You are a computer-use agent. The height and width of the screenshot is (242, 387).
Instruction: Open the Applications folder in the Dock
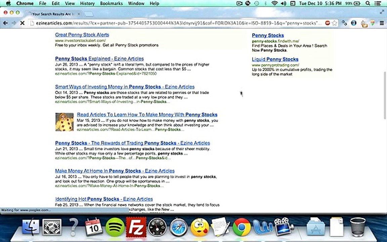point(316,227)
